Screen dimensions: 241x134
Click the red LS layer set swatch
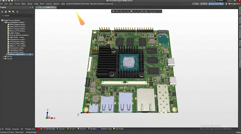pyautogui.click(x=38, y=129)
